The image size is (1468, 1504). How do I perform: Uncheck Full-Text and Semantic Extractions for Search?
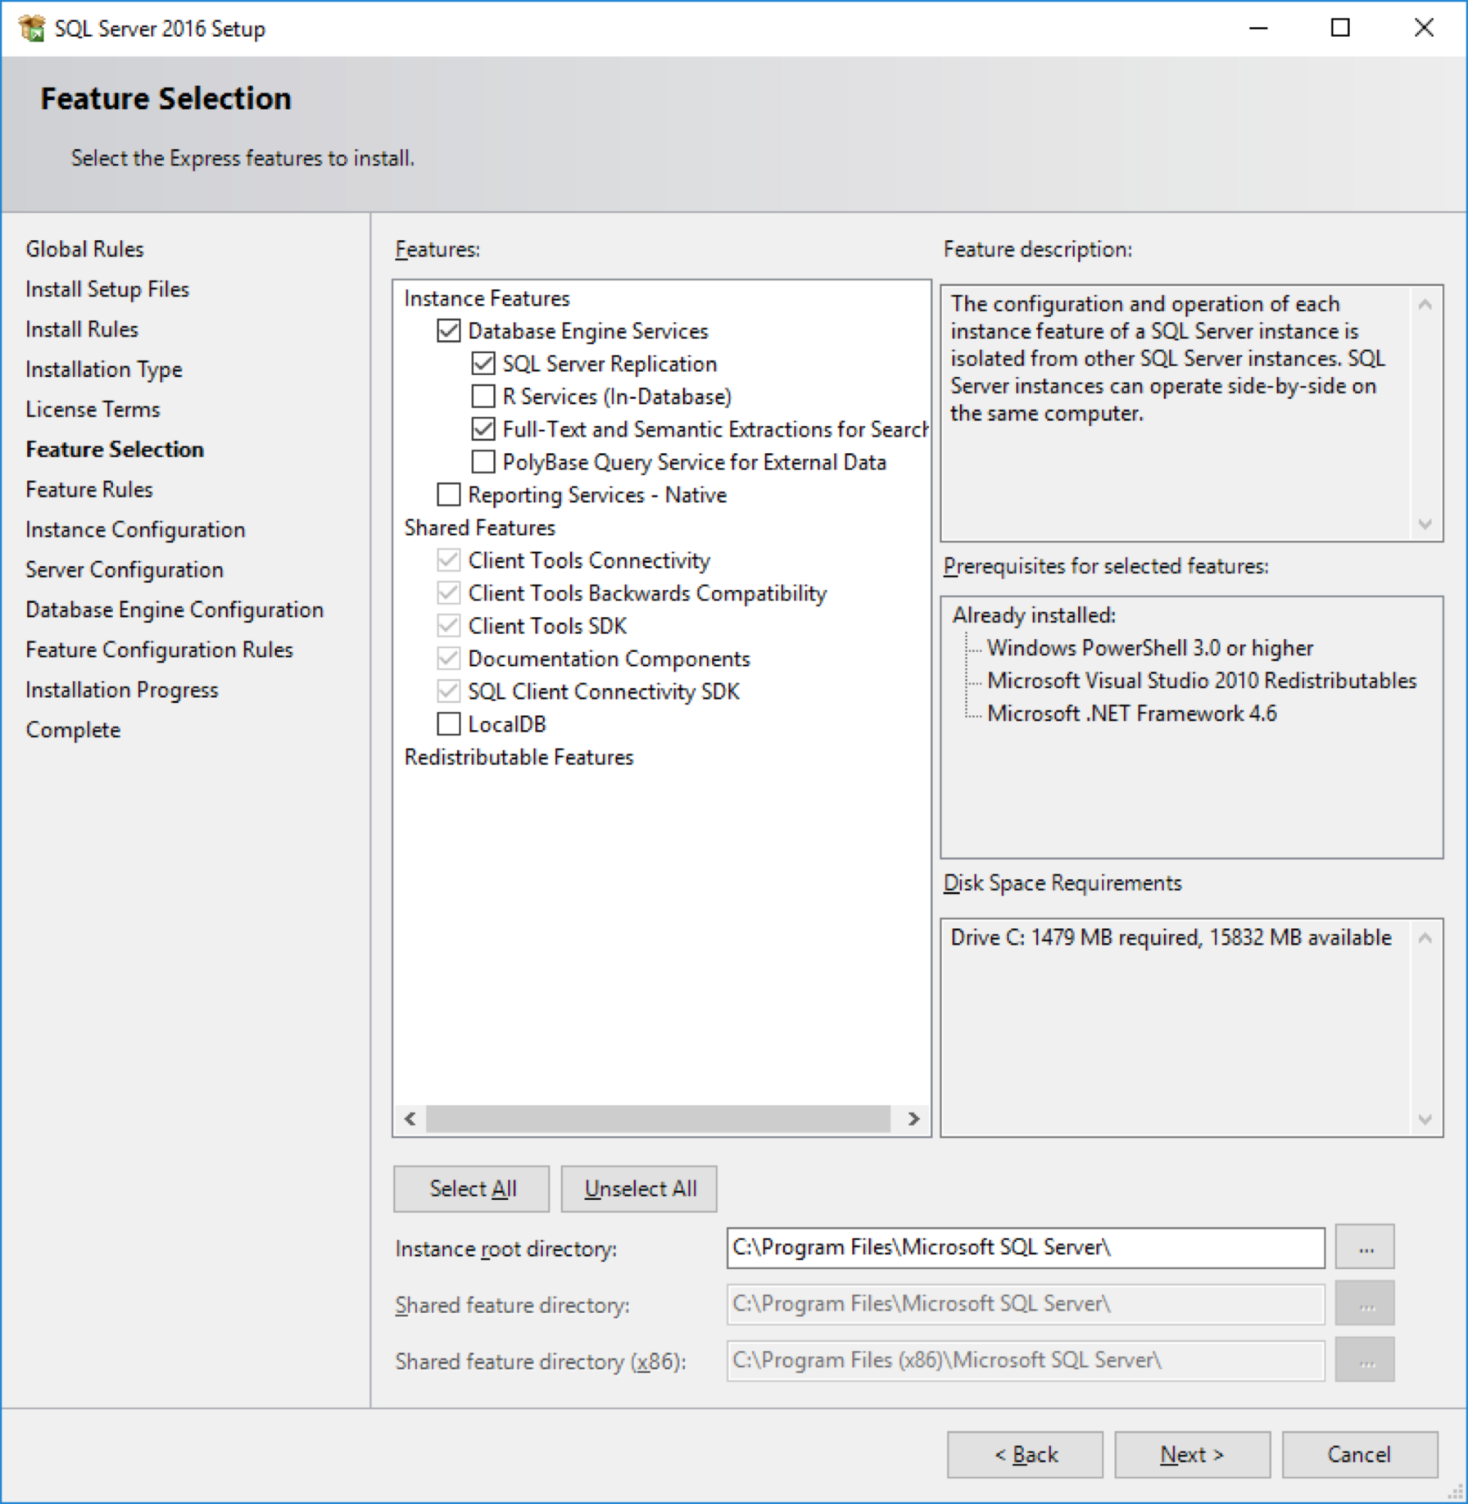coord(483,428)
